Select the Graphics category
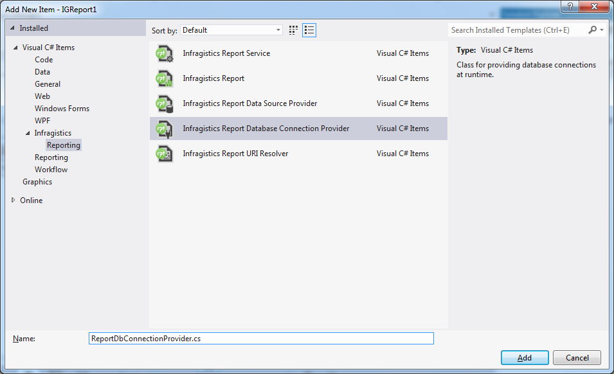Screen dimensions: 614x374 pos(37,181)
